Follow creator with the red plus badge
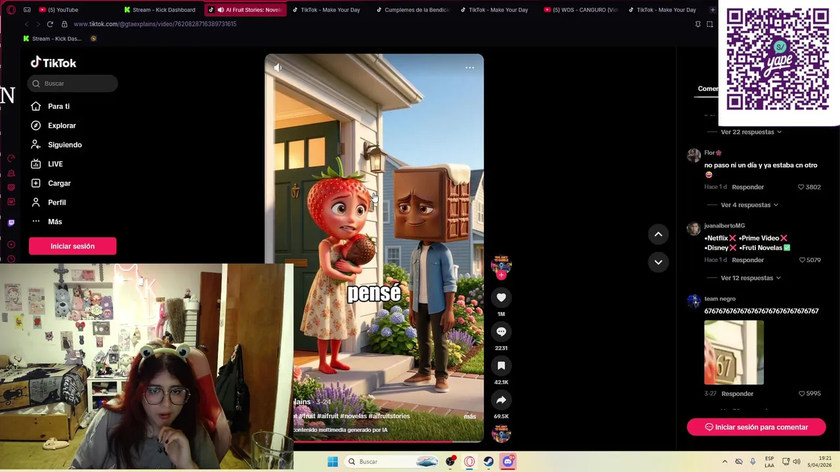Image resolution: width=840 pixels, height=472 pixels. [501, 275]
